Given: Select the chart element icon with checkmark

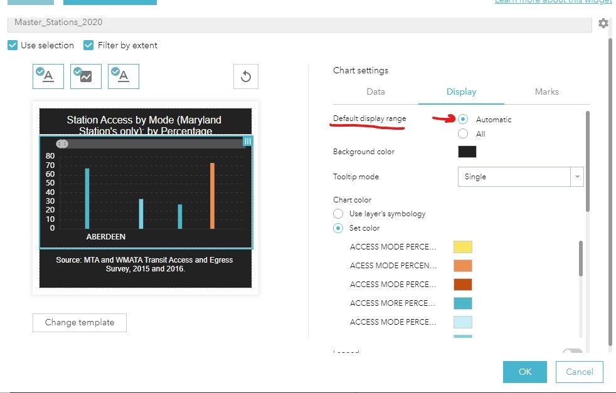Looking at the screenshot, I should [x=86, y=76].
